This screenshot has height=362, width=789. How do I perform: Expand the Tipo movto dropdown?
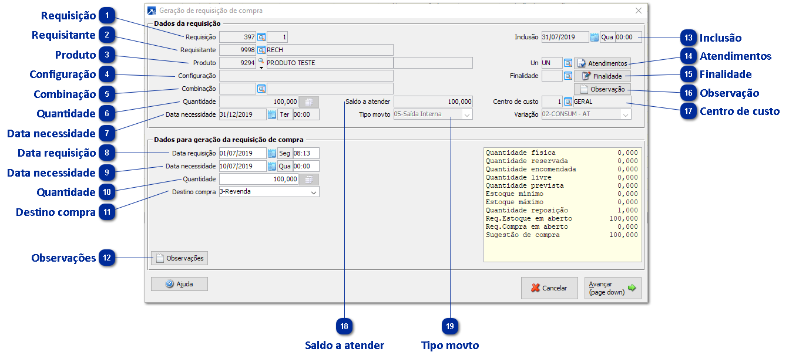point(466,114)
